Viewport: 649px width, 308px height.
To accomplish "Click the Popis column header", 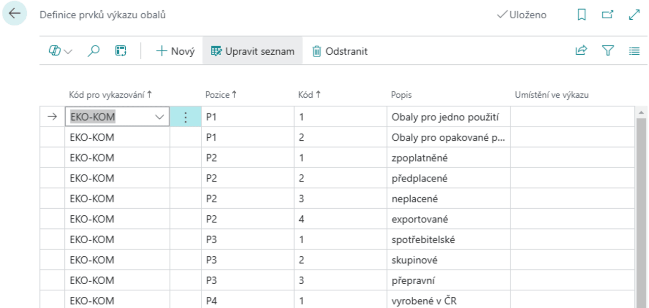I will coord(401,95).
